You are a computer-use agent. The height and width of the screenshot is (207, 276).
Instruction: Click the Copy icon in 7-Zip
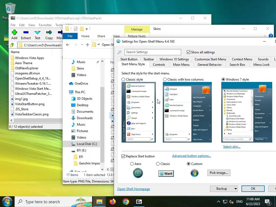point(49,32)
